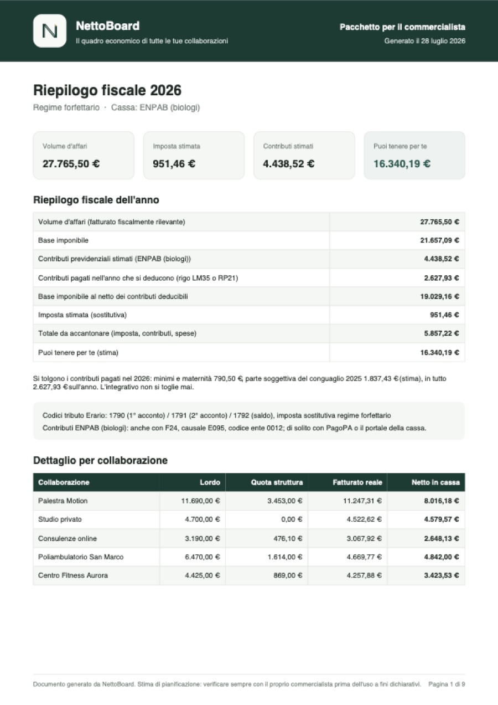Click the "Riepilogo fiscale dell'anno" section heading

(x=96, y=200)
